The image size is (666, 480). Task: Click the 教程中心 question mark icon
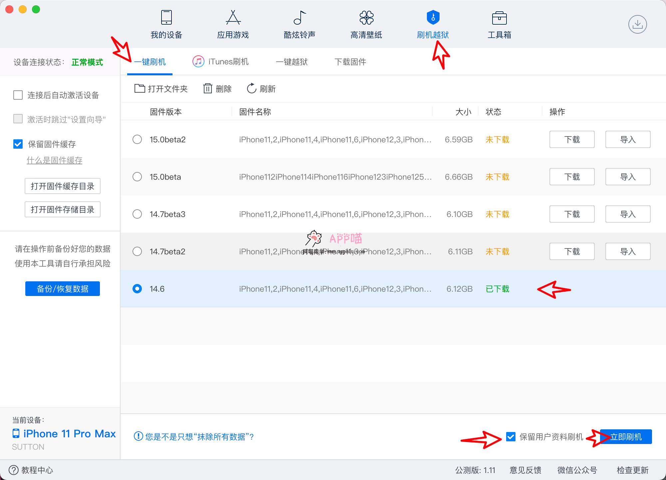[x=14, y=470]
